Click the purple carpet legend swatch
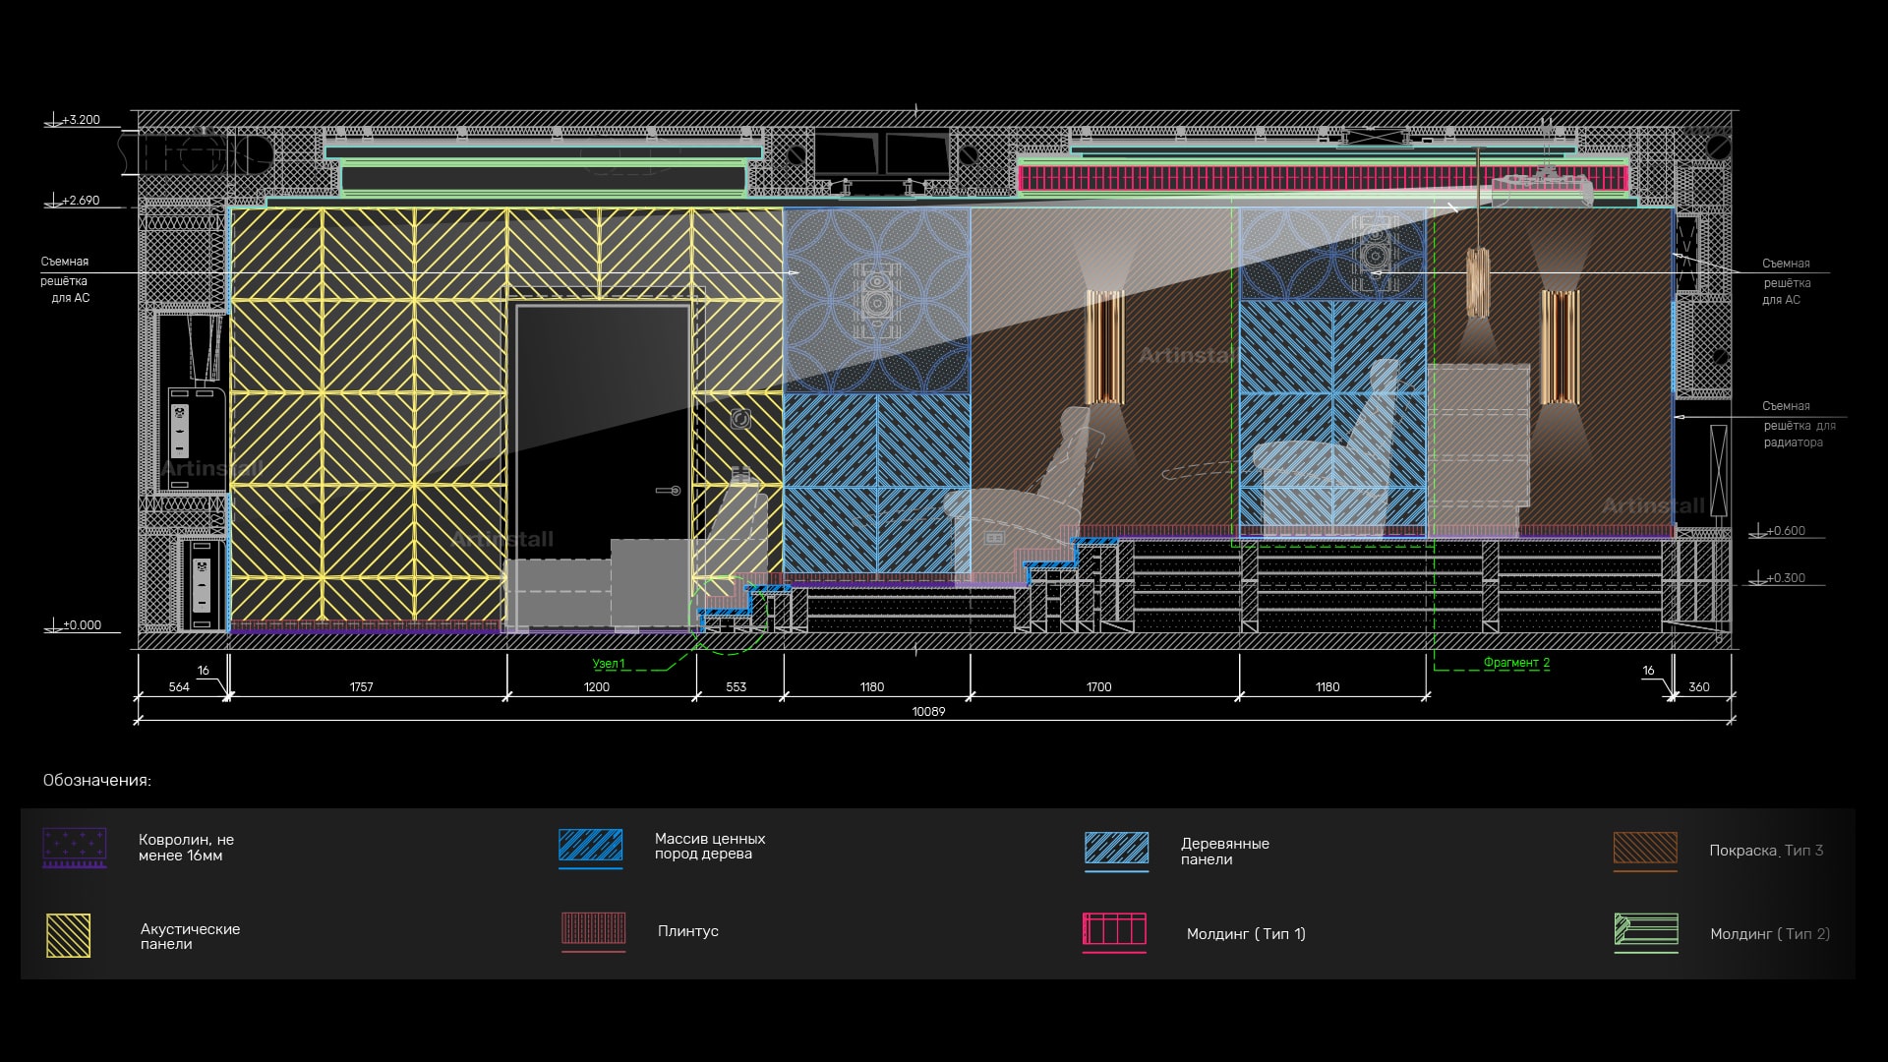The image size is (1888, 1062). [x=74, y=848]
